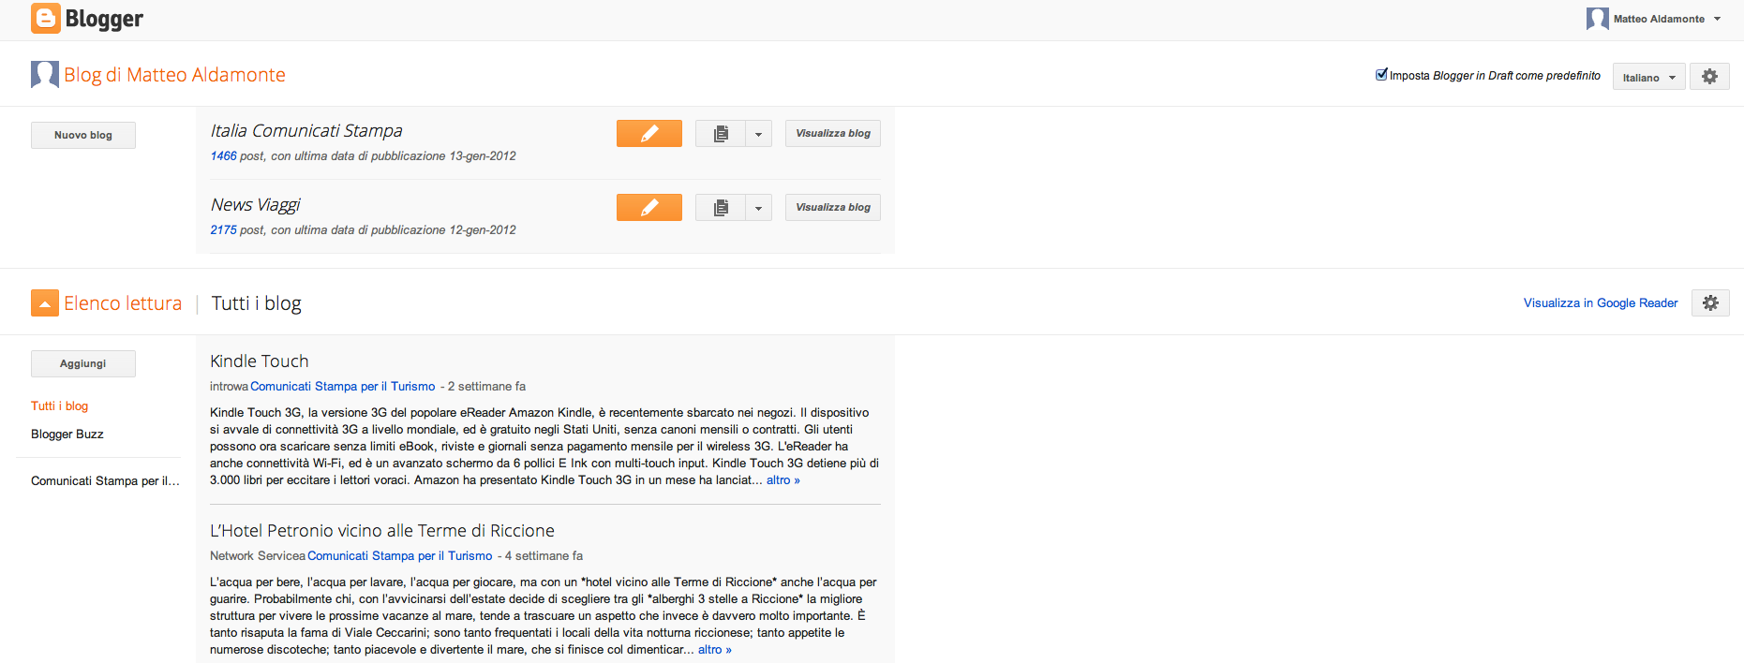
Task: Open post list icon for News Viaggi
Action: 721,208
